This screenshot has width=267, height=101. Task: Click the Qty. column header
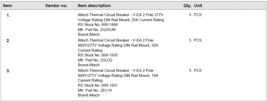[x=187, y=6]
